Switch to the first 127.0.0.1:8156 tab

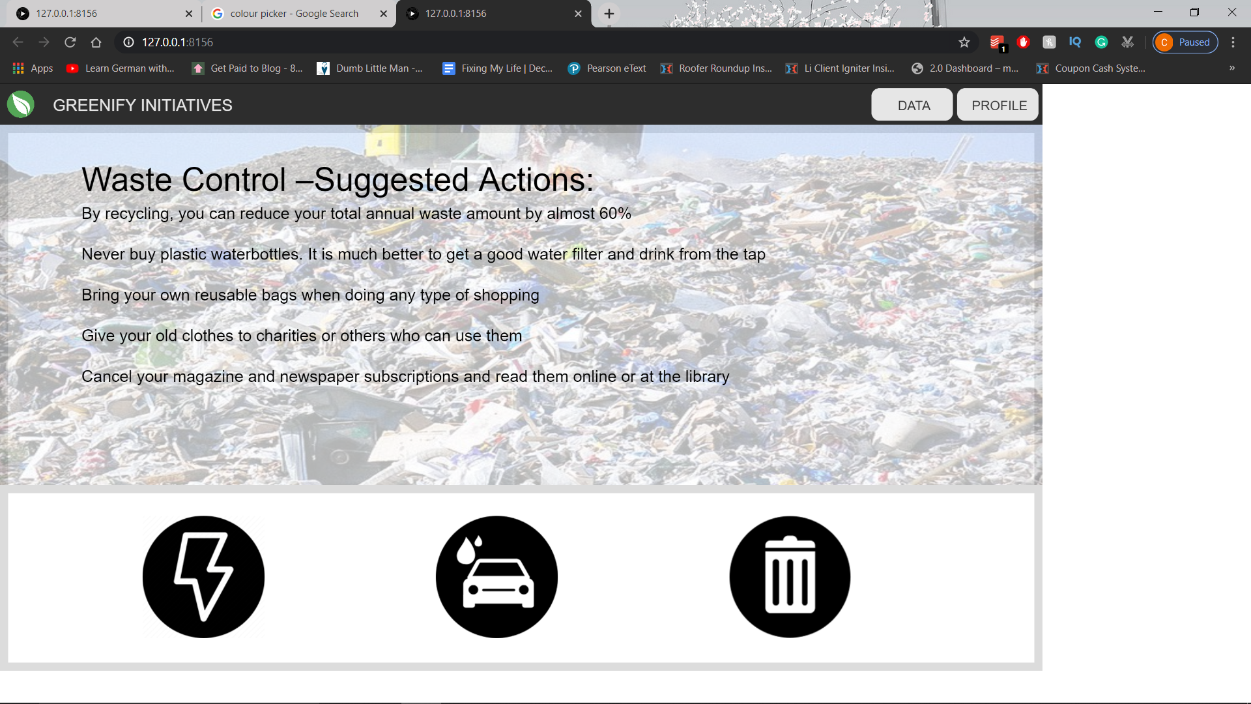[98, 14]
